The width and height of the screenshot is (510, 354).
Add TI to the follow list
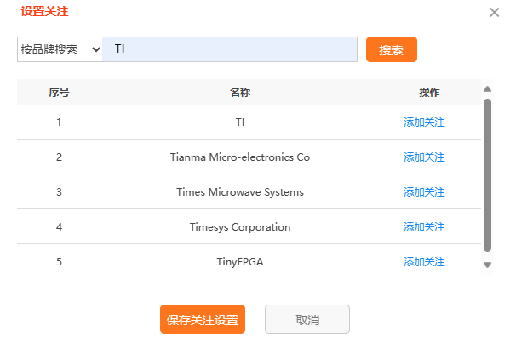point(424,123)
